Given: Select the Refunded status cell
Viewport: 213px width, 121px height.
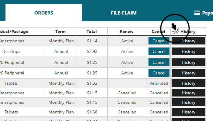Looking at the screenshot, I should (159, 83).
